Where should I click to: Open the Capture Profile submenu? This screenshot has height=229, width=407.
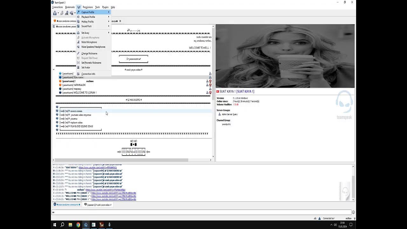pyautogui.click(x=93, y=12)
